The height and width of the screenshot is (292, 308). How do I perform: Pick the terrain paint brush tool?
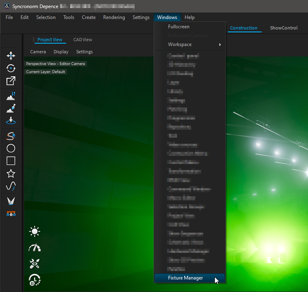[11, 108]
